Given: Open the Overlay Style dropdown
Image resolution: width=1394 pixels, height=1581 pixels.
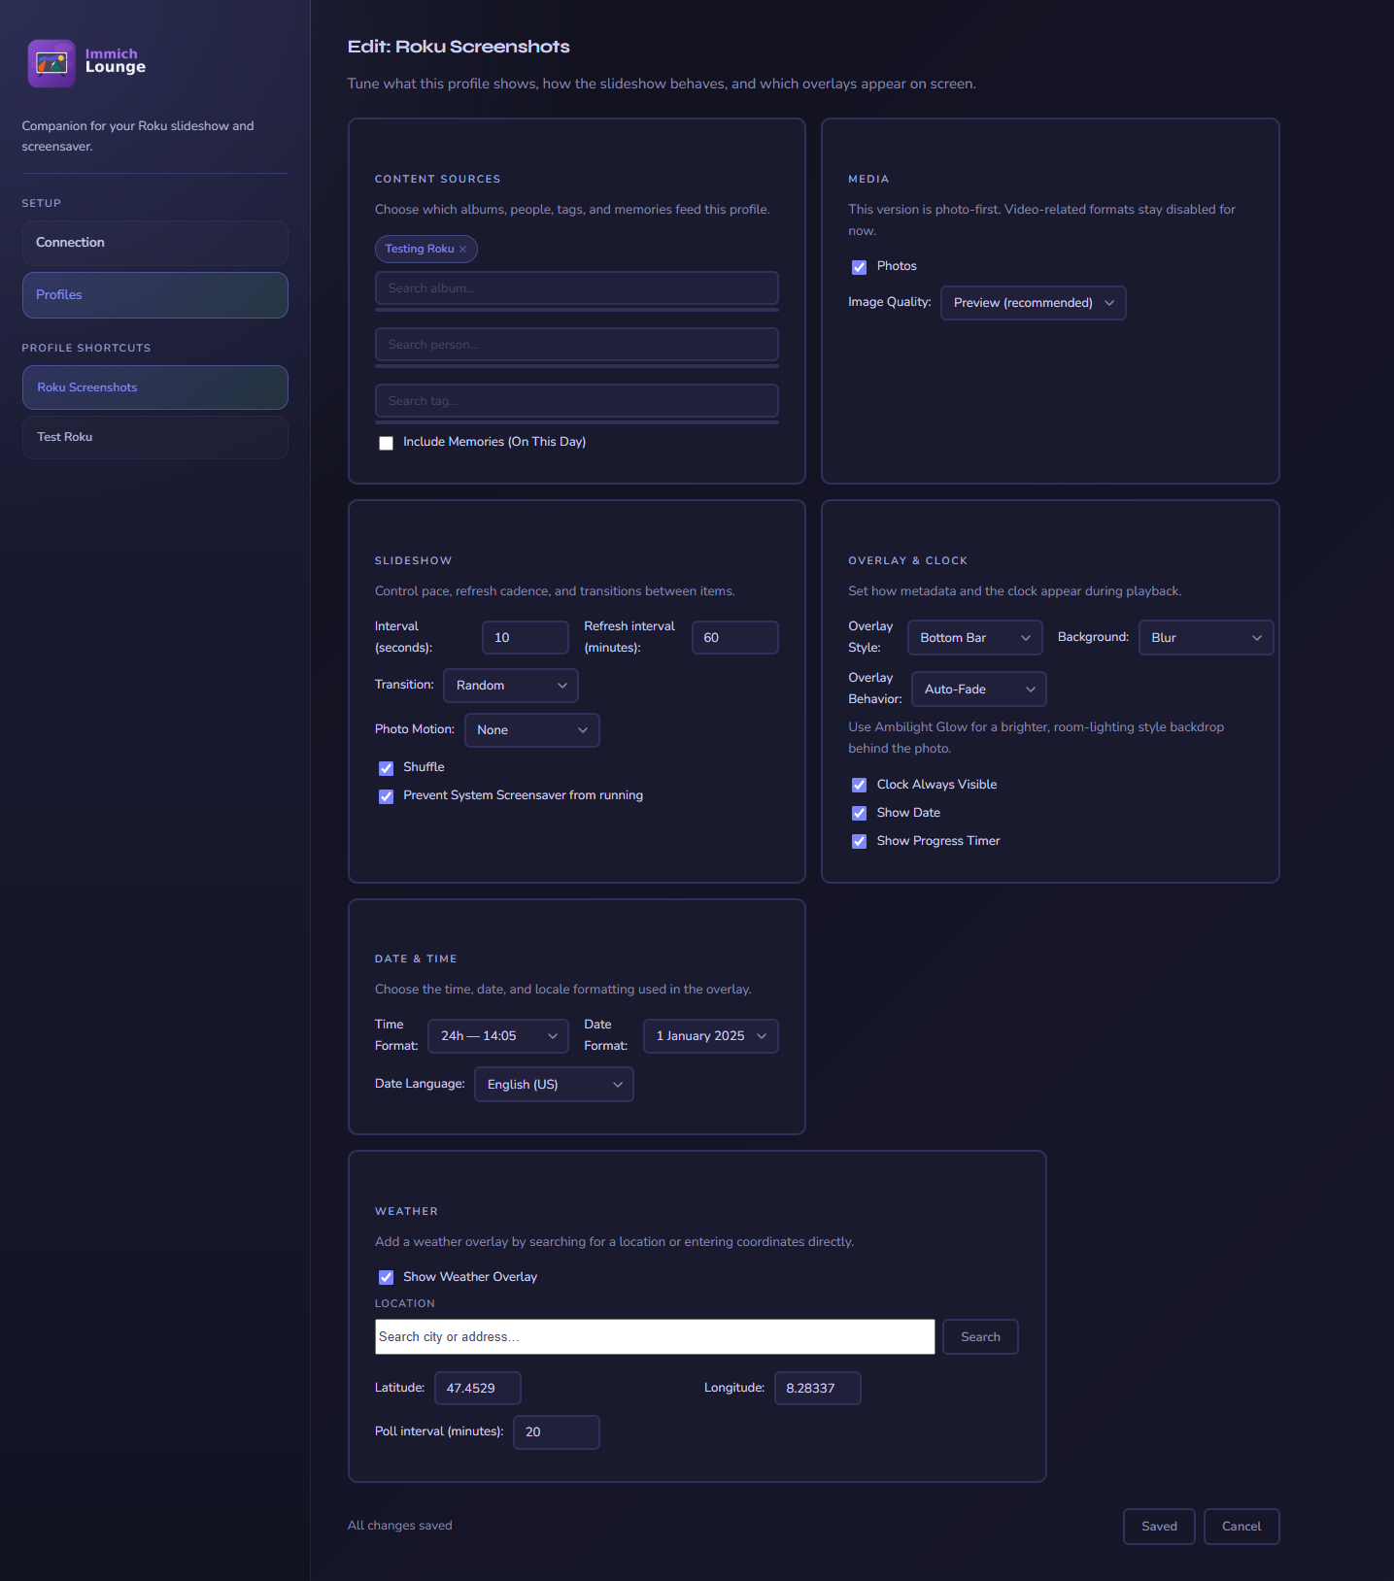Looking at the screenshot, I should click(975, 638).
